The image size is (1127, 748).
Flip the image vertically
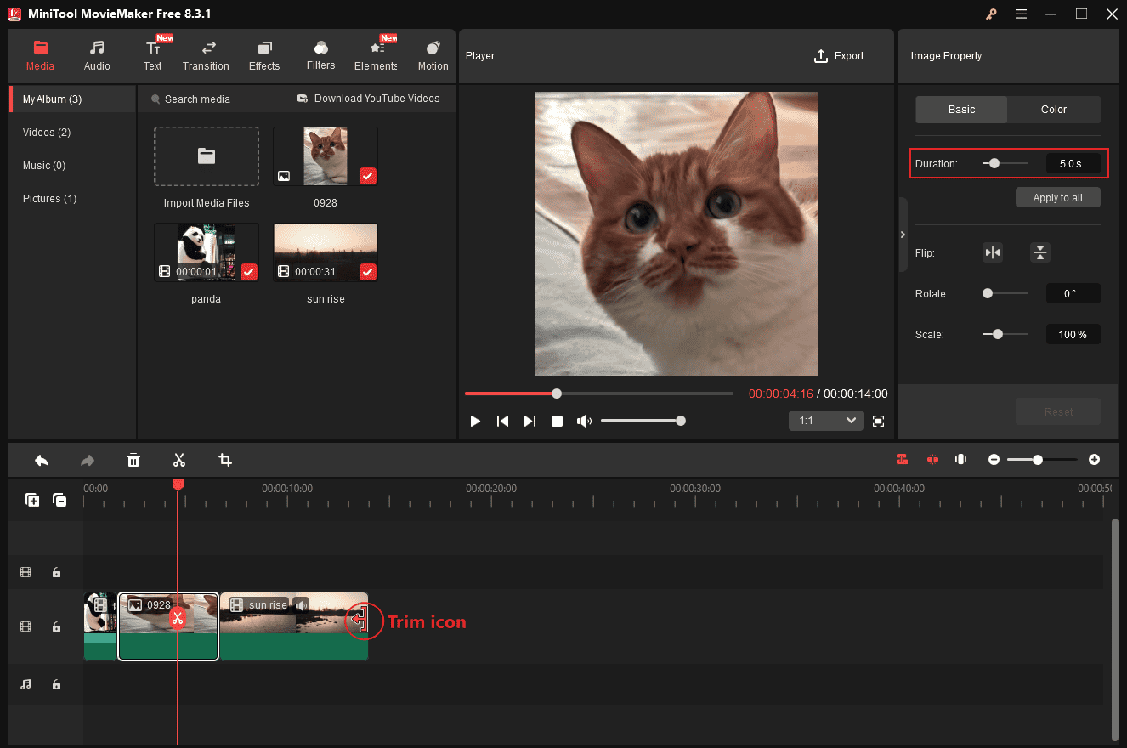pyautogui.click(x=1040, y=252)
